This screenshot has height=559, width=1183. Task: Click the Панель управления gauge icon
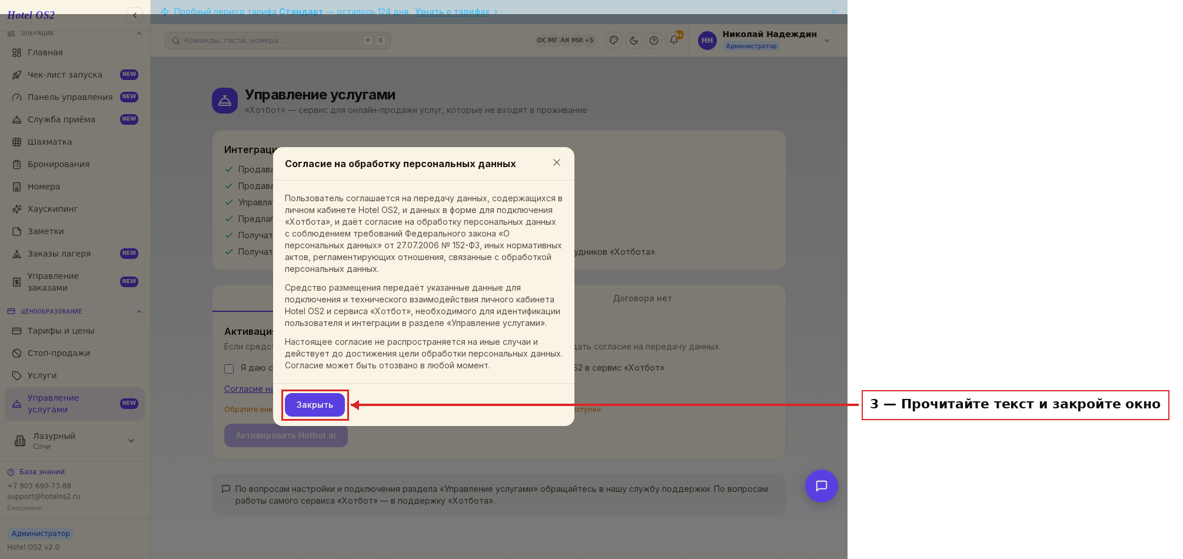click(x=17, y=97)
